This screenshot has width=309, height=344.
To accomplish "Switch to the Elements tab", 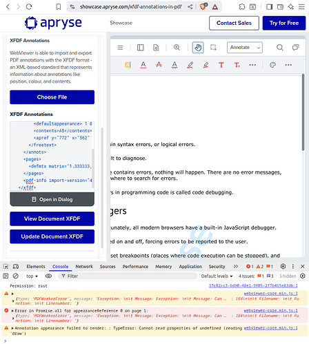I will point(36,267).
